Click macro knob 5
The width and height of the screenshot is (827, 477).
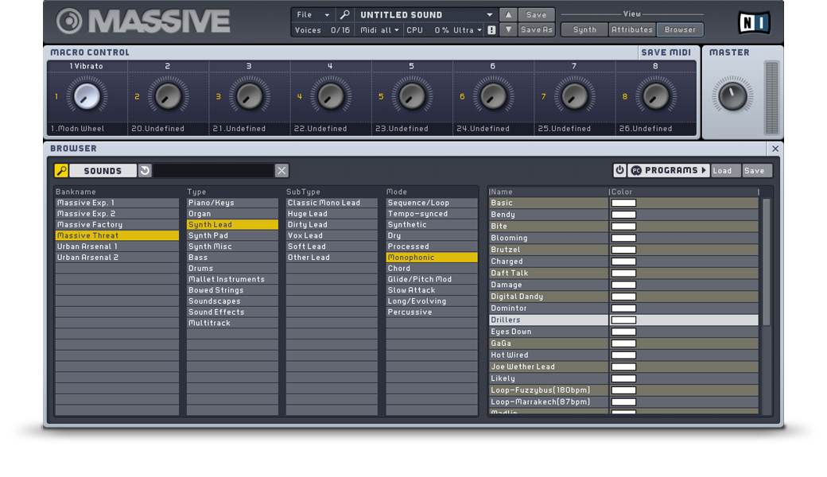click(412, 96)
